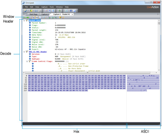This screenshot has height=134, width=162.
Task: Select the Expert row
Action: tap(57, 49)
